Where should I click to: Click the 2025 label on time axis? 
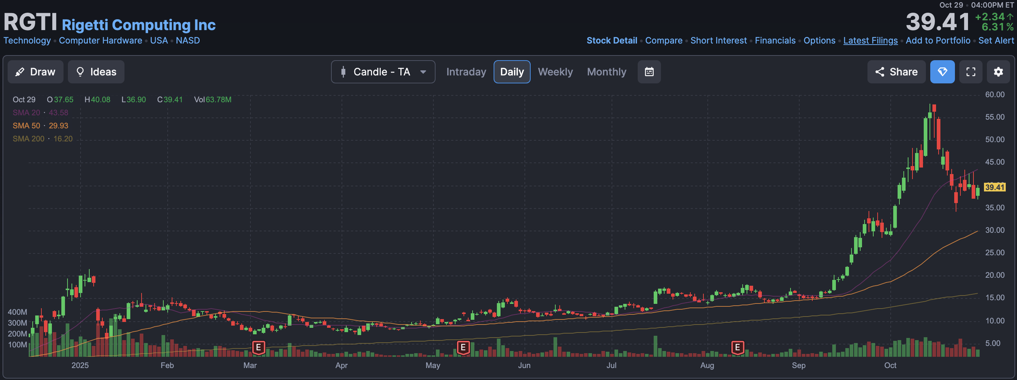pyautogui.click(x=80, y=365)
